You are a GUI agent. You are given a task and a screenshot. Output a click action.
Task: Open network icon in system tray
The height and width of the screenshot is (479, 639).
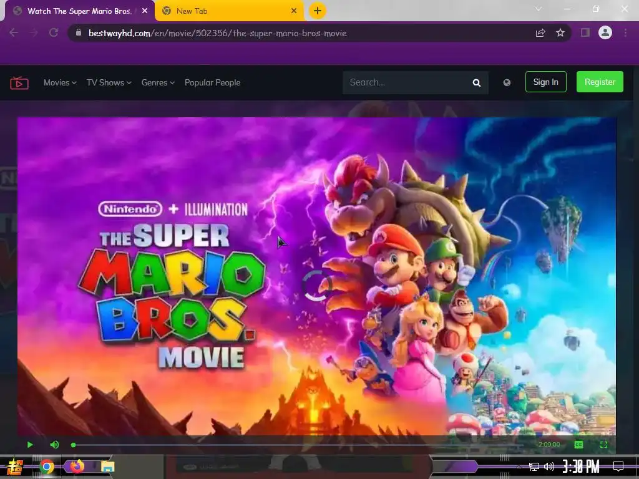click(x=534, y=467)
